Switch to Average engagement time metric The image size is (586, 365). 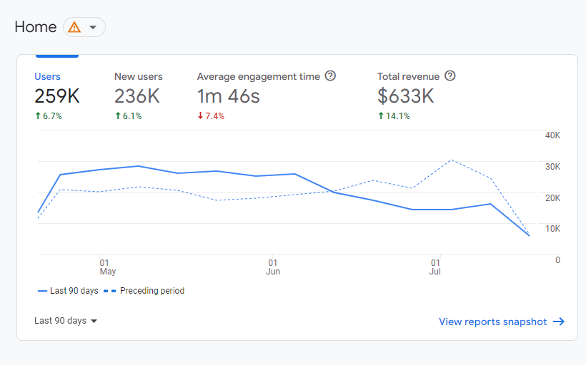[259, 76]
